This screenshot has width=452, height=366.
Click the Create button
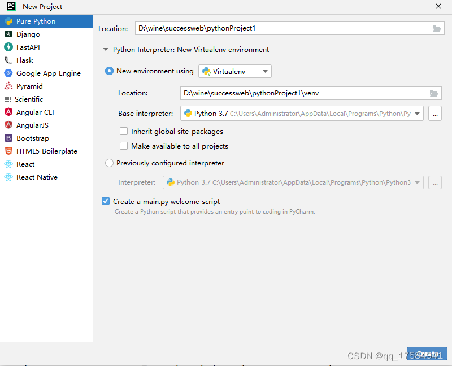pyautogui.click(x=427, y=354)
